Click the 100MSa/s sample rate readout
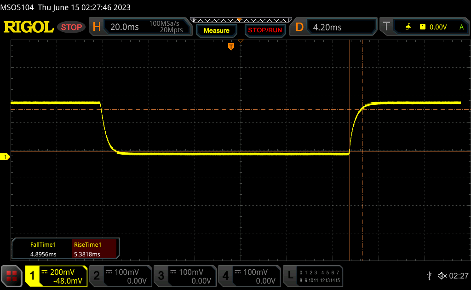Viewport: 471px width, 290px height. [164, 23]
